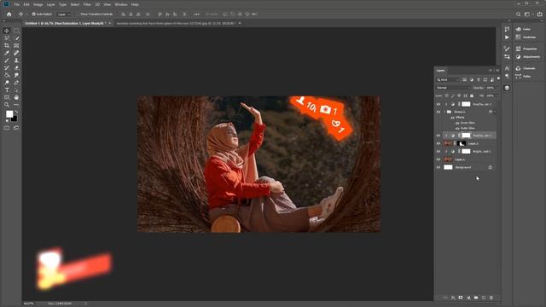
Task: Select the Lasso tool
Action: (7, 38)
